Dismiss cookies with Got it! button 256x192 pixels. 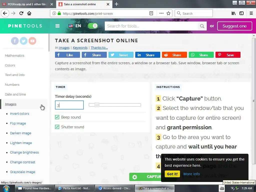172,174
